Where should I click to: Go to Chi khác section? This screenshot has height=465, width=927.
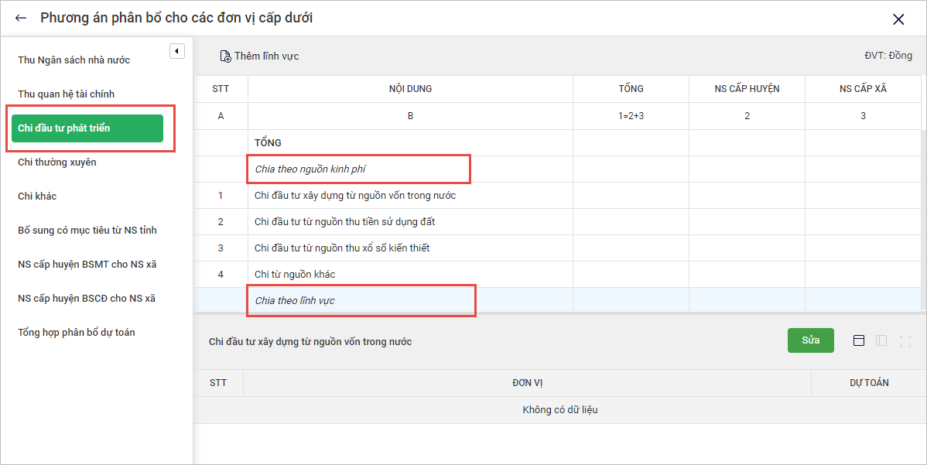[x=37, y=197]
